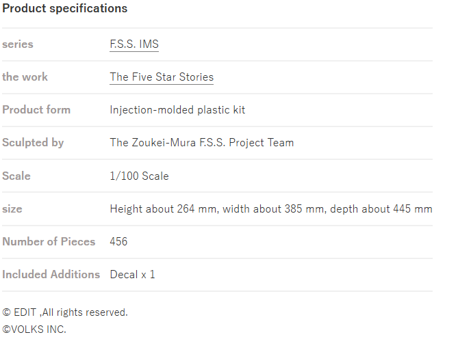Screen dimensions: 471x337
Task: Click the 'Sculpted by' label
Action: point(33,143)
